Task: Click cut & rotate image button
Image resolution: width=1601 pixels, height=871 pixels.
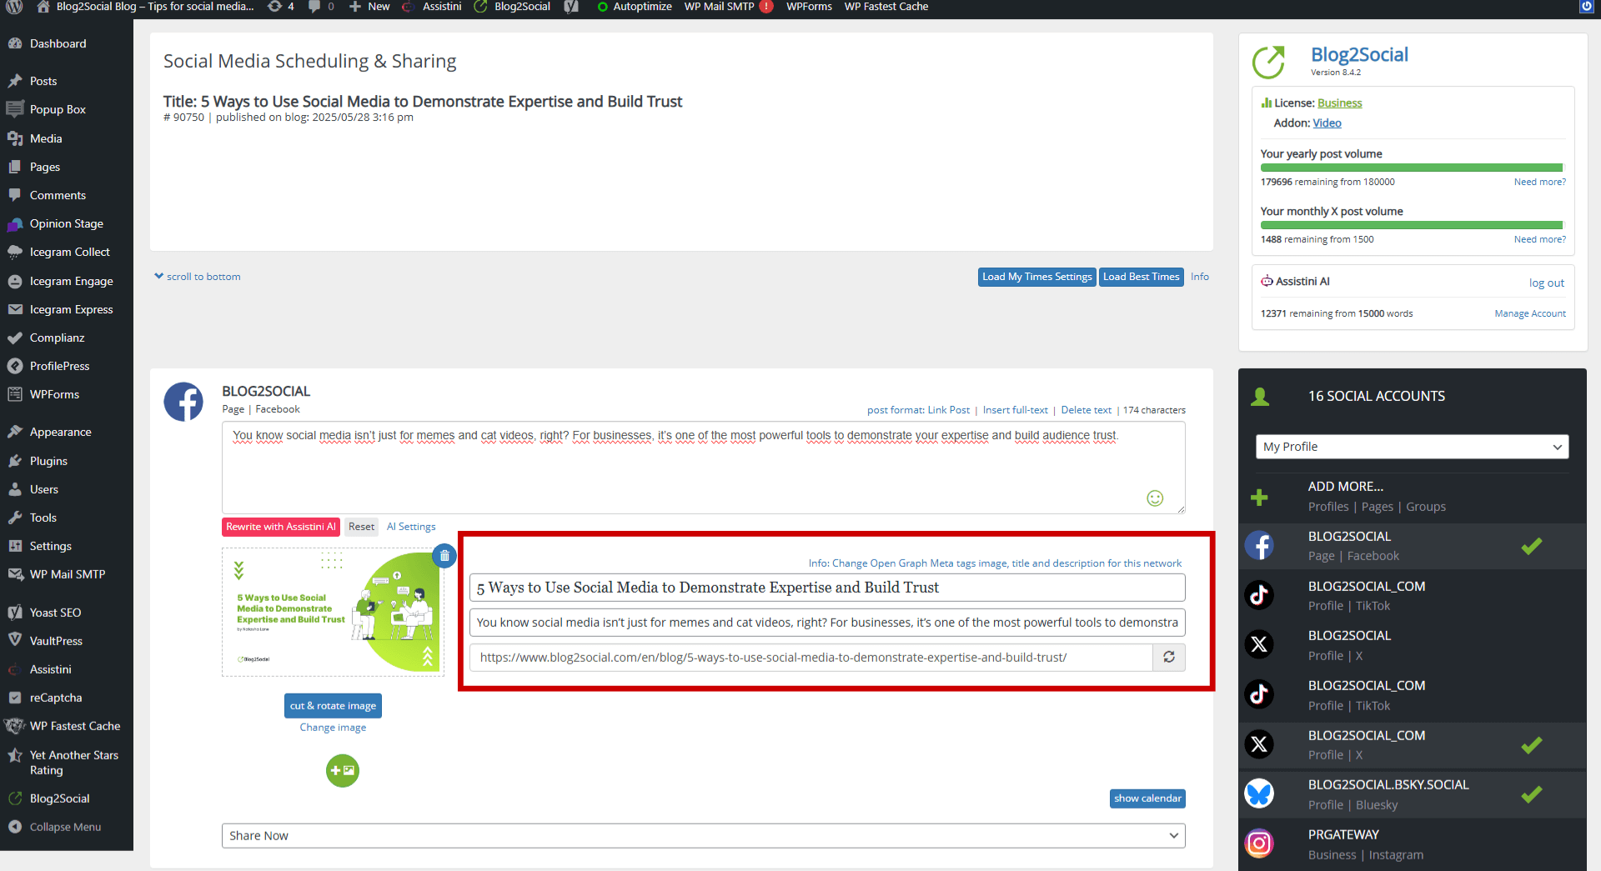Action: 333,706
